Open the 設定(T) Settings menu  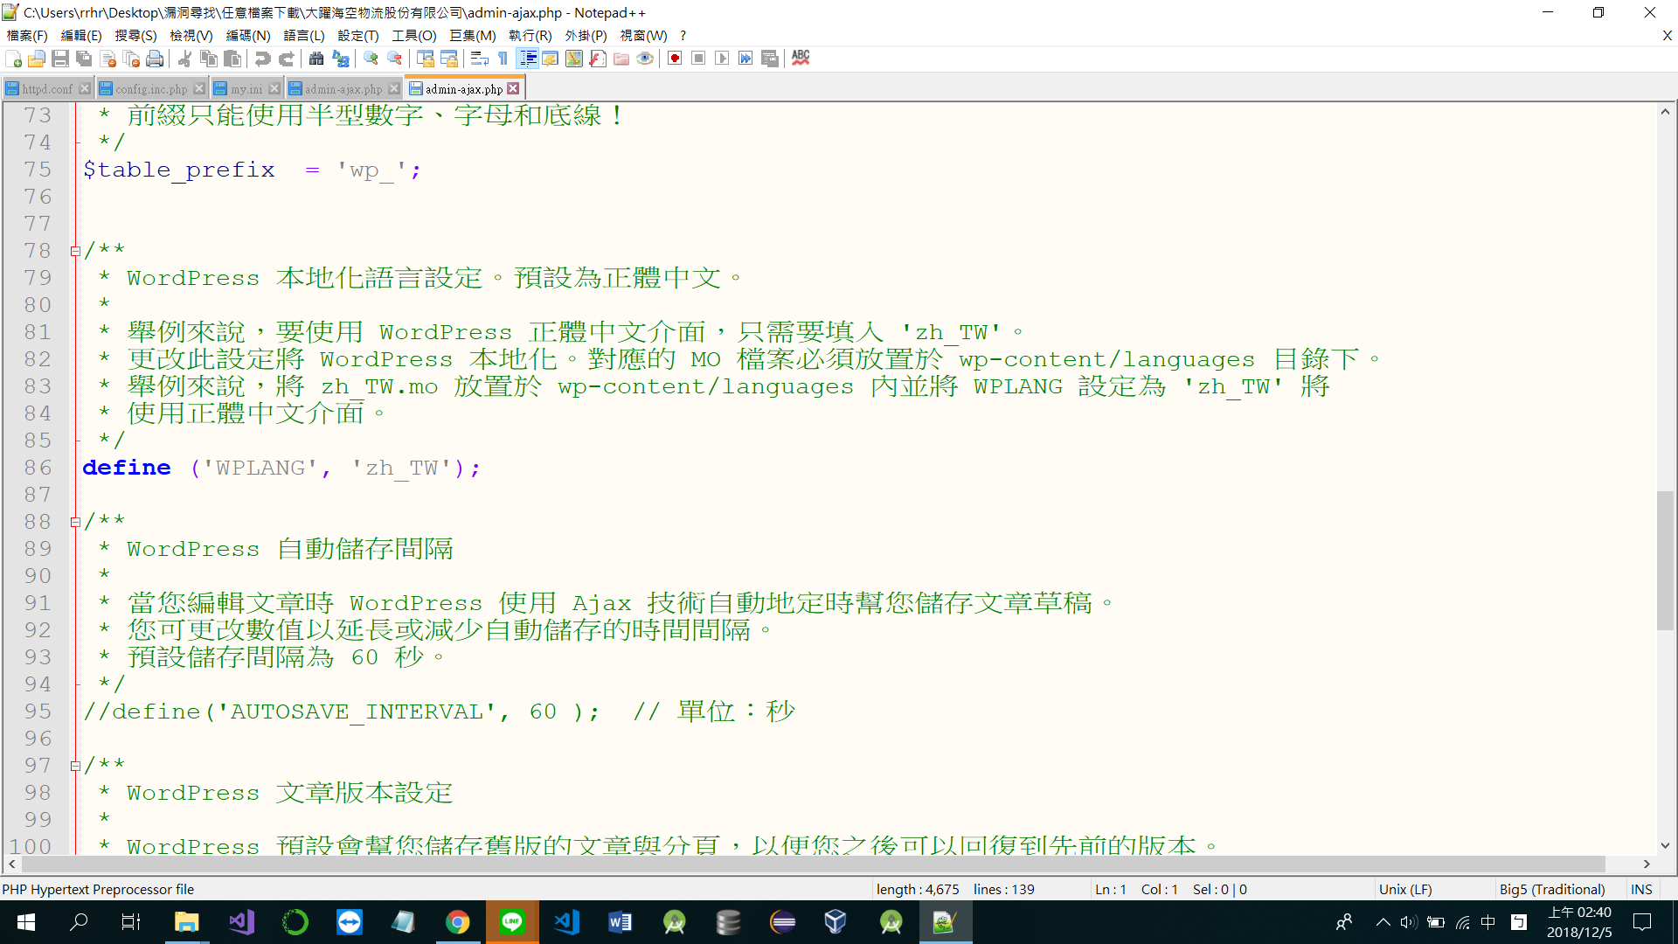pos(358,36)
